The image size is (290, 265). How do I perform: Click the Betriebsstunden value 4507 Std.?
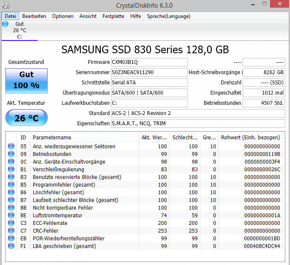(x=264, y=103)
